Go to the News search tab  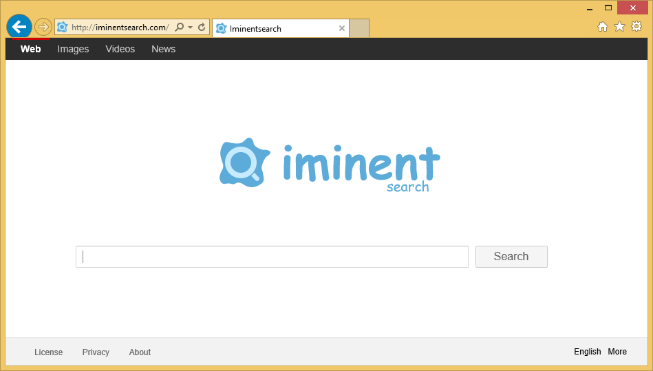(x=163, y=49)
